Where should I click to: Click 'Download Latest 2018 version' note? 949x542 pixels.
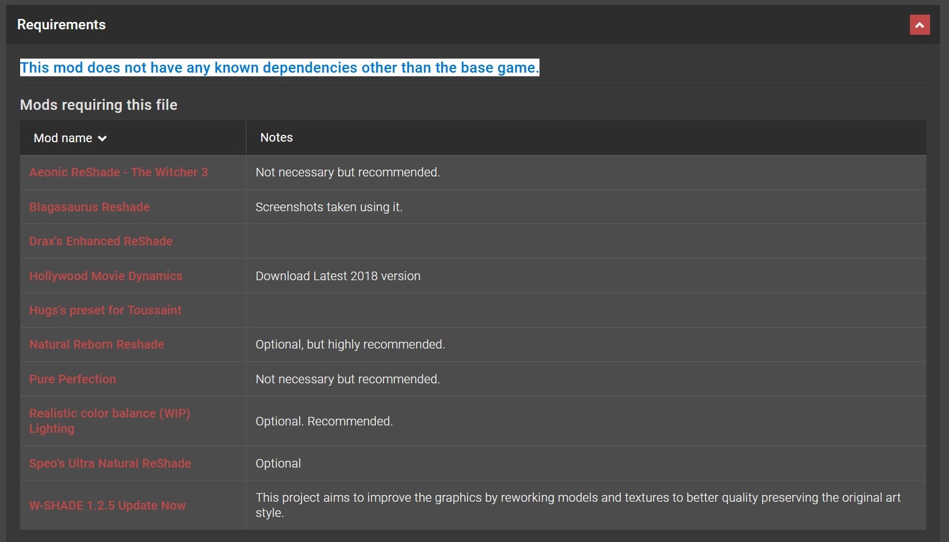click(x=338, y=276)
